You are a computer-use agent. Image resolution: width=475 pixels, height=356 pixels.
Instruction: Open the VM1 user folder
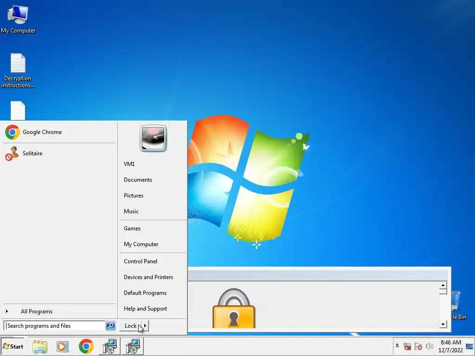click(129, 164)
